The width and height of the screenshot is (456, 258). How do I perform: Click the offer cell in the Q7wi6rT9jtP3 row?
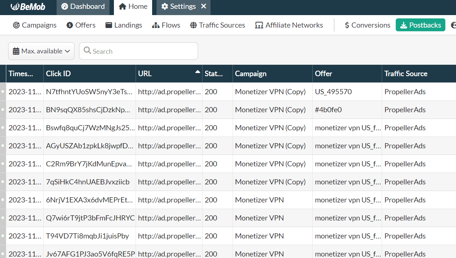click(347, 218)
